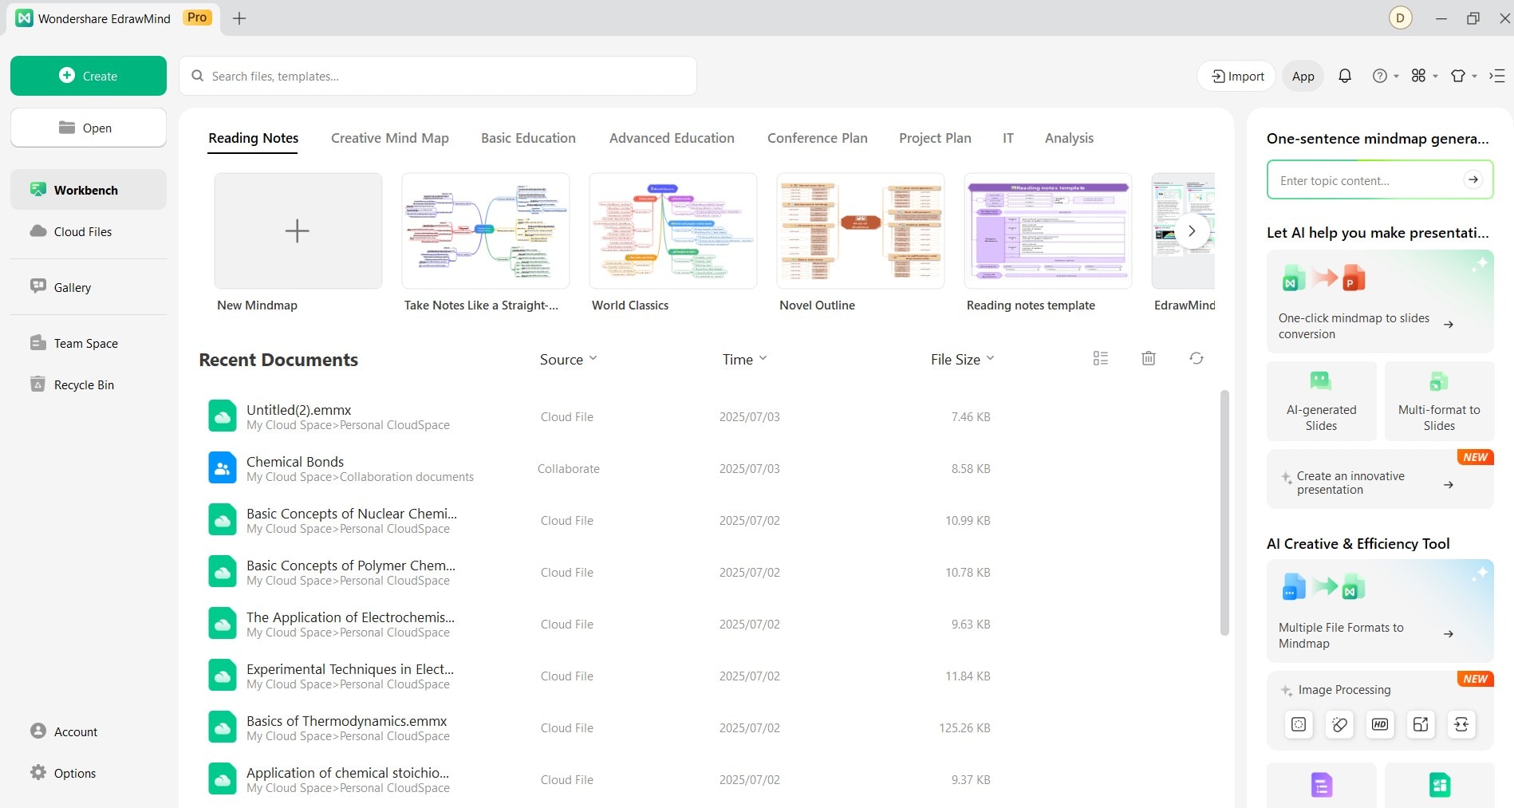
Task: Expand the Source sort dropdown
Action: tap(568, 359)
